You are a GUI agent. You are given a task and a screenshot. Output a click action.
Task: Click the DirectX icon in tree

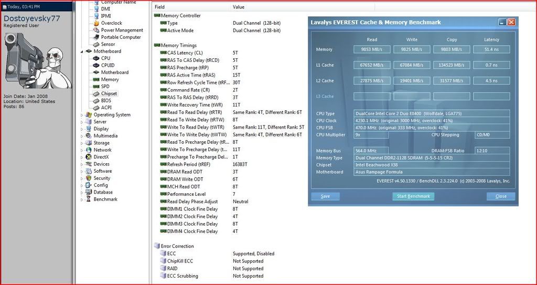tap(88, 157)
